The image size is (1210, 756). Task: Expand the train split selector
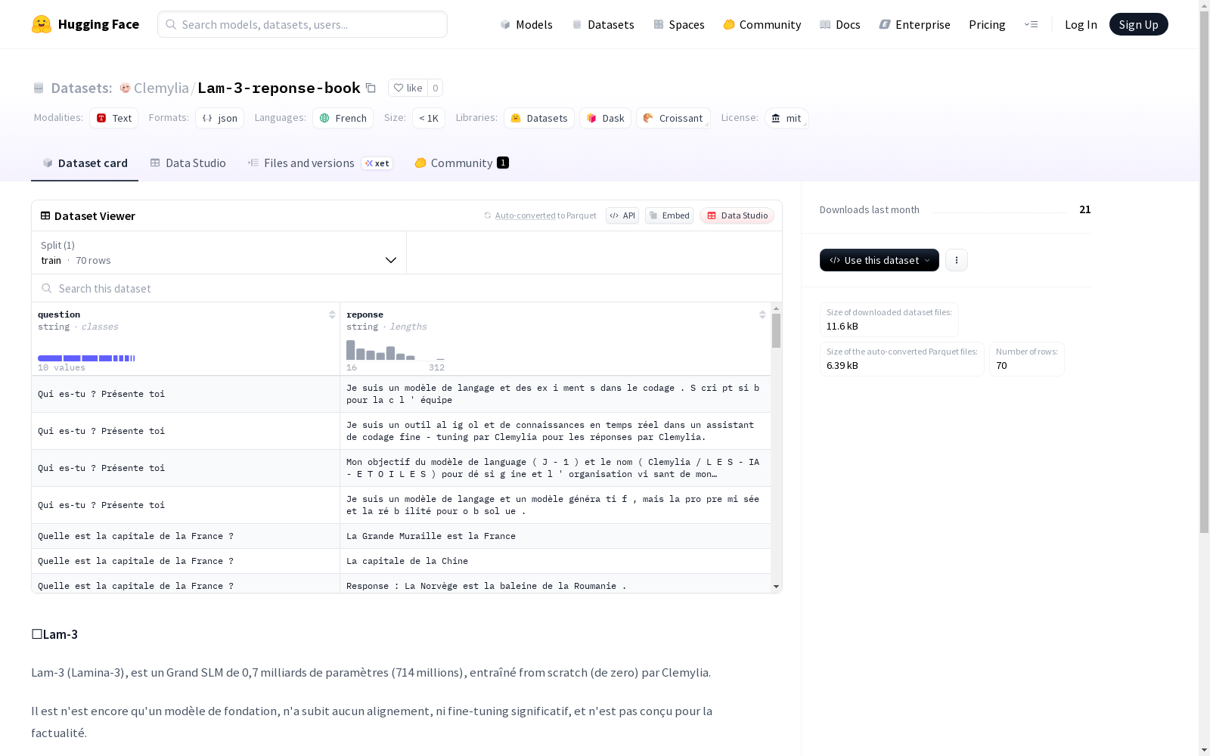[x=219, y=253]
